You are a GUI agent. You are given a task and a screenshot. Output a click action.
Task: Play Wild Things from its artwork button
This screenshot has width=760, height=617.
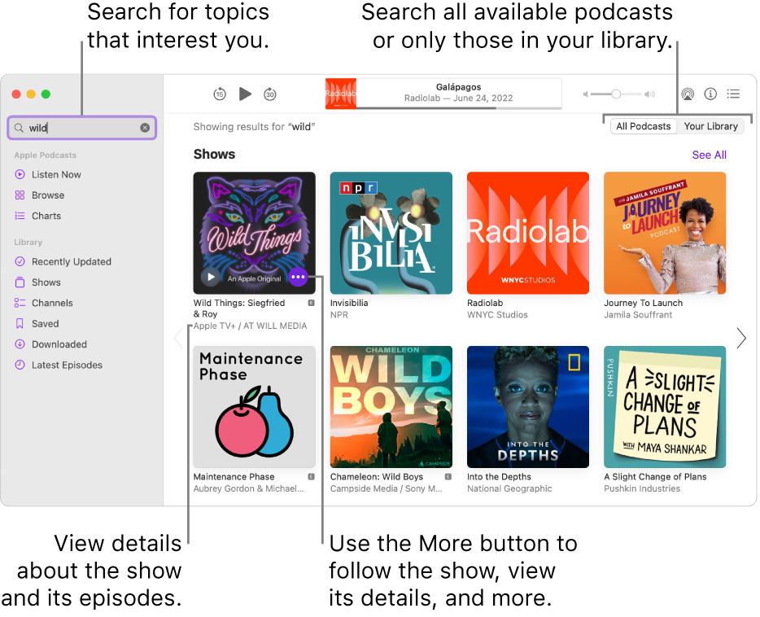211,278
